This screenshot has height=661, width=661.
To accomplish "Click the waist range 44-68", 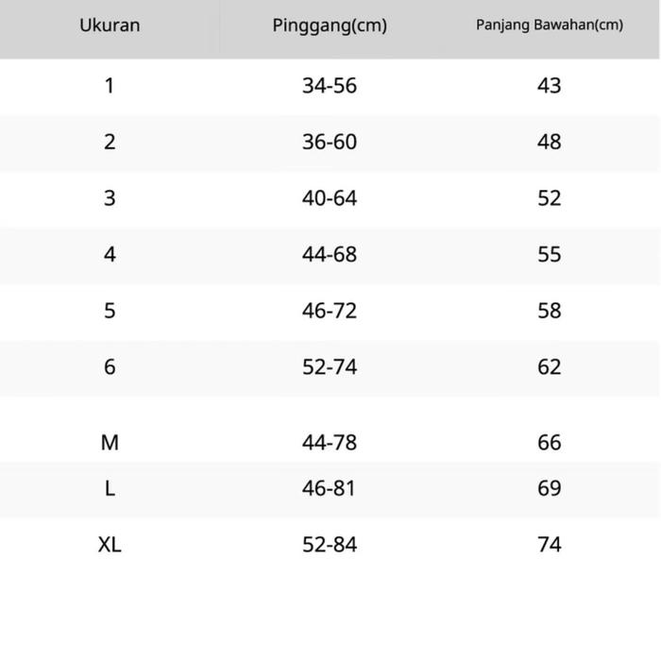I will coord(330,255).
